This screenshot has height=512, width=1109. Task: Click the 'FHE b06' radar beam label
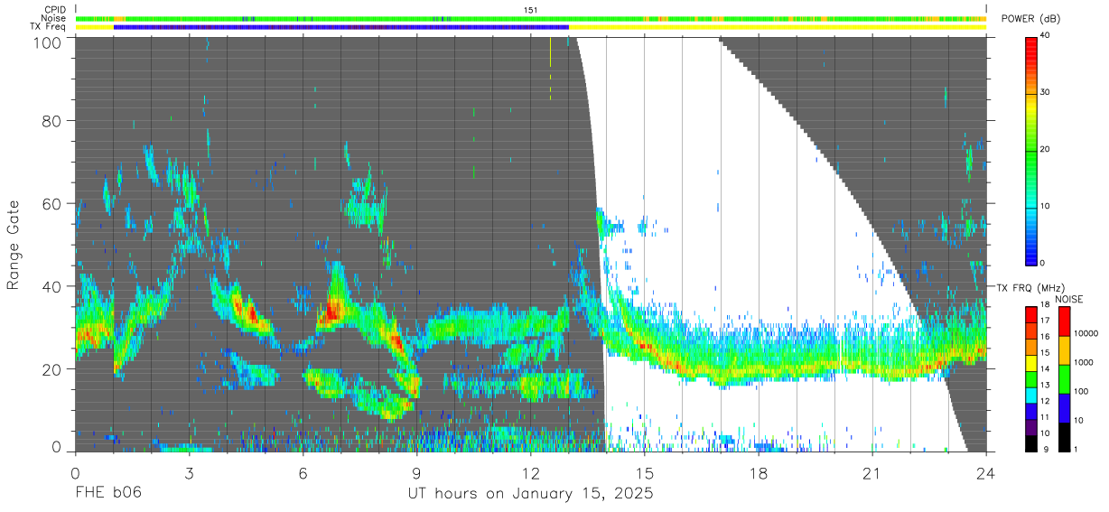click(108, 493)
